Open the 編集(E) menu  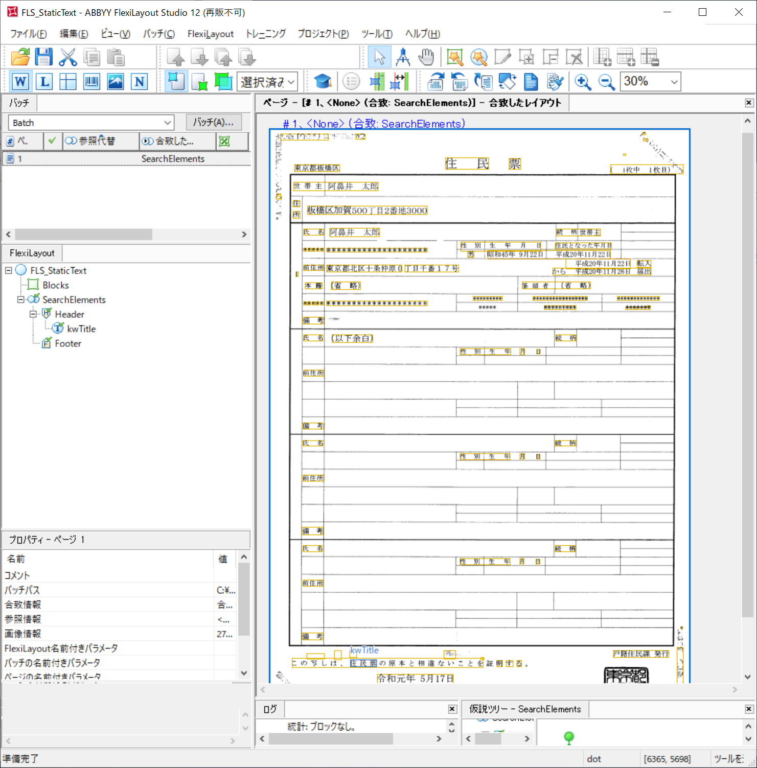74,34
